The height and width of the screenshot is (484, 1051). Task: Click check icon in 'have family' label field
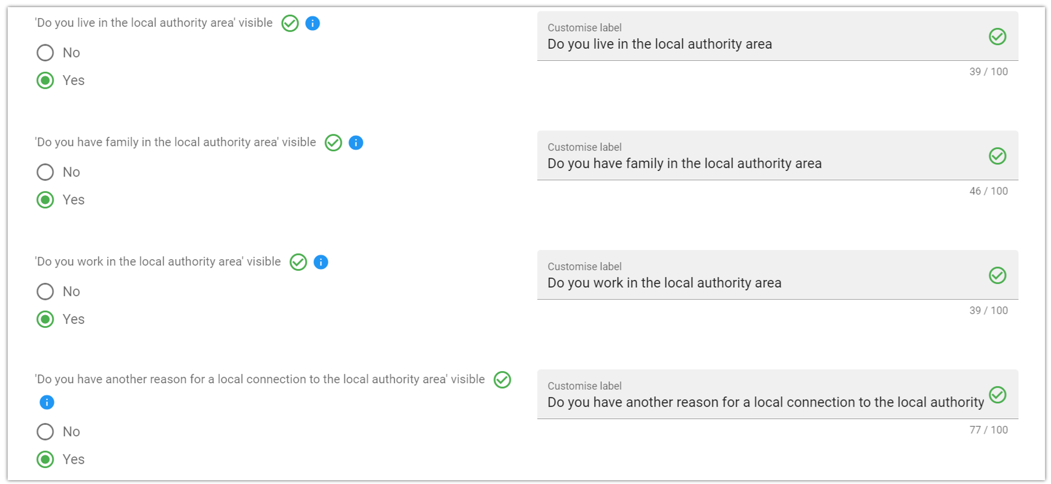997,156
